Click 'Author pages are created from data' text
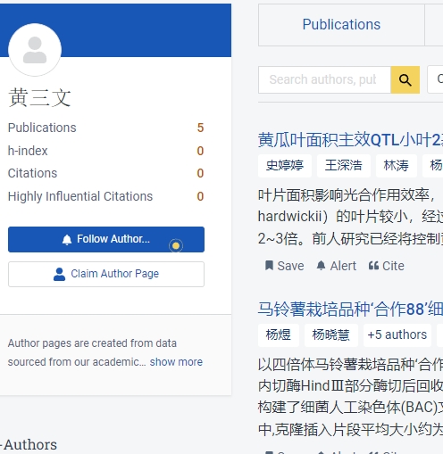443x454 pixels. [92, 343]
